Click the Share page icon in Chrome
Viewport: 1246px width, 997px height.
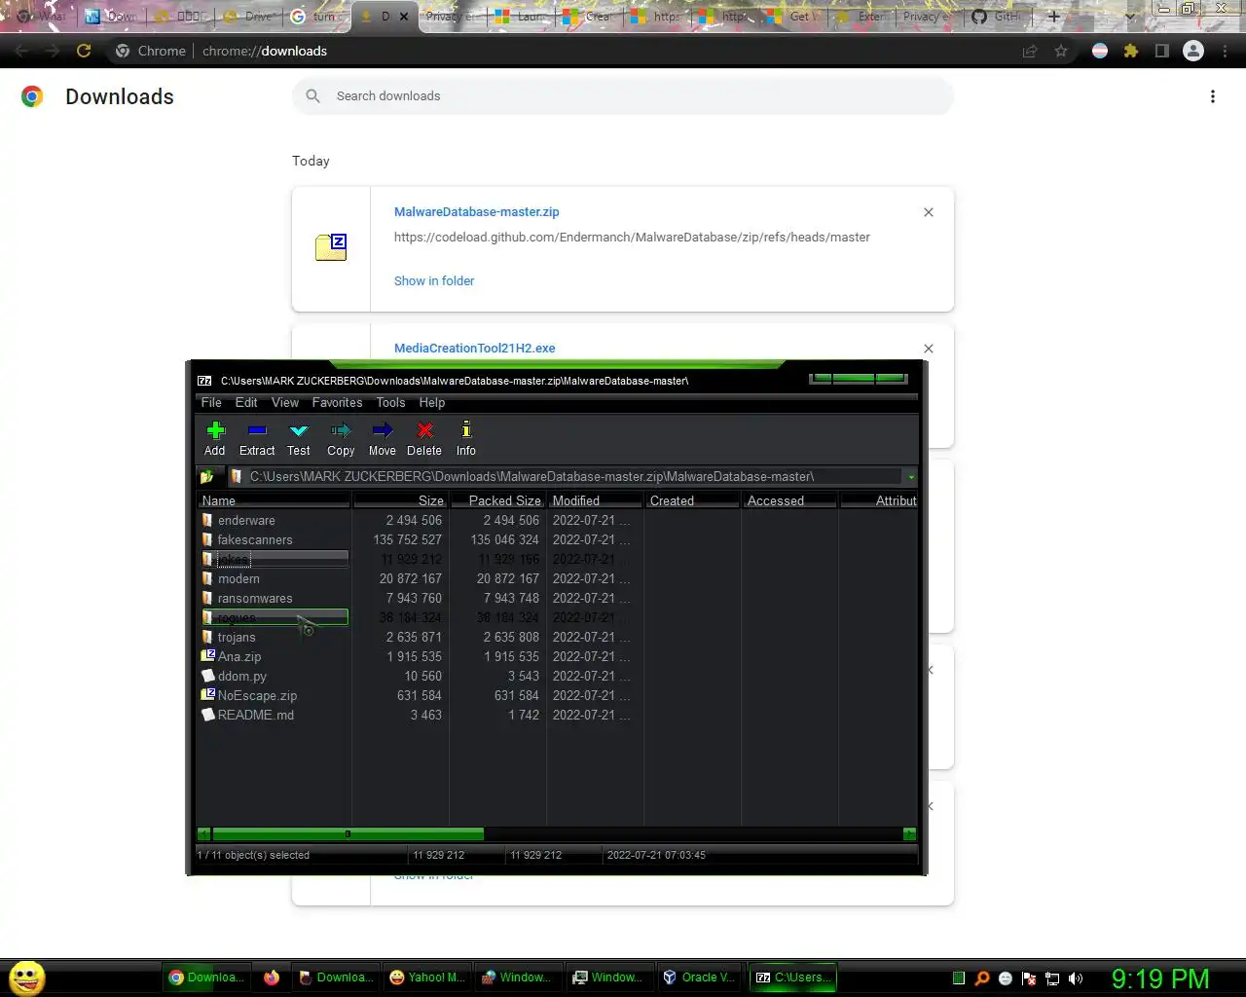tap(1029, 51)
